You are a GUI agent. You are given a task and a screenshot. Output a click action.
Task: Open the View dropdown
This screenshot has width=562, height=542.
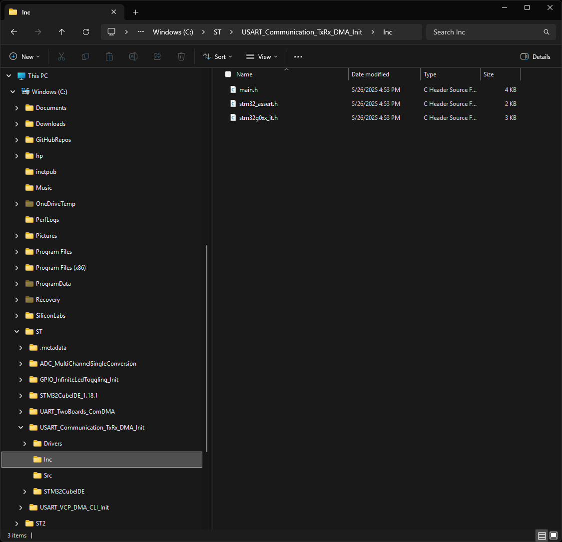(261, 56)
